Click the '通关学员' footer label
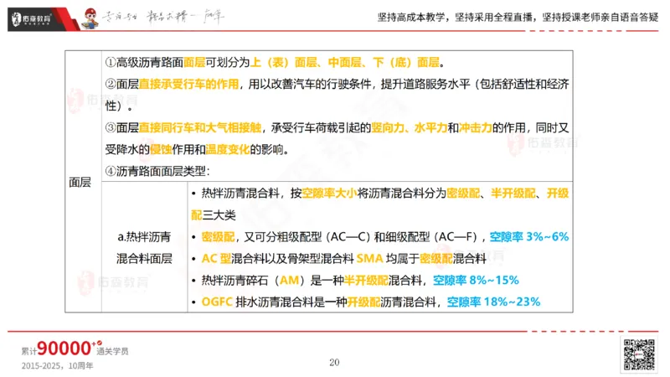This screenshot has height=377, width=670. tap(112, 351)
